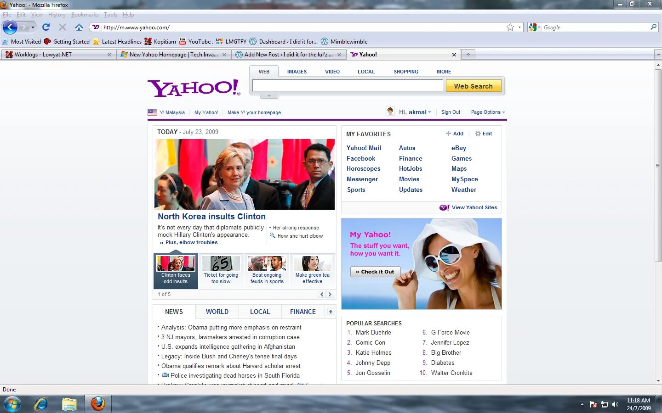Open the Windows Start button
The width and height of the screenshot is (662, 413).
pos(11,404)
